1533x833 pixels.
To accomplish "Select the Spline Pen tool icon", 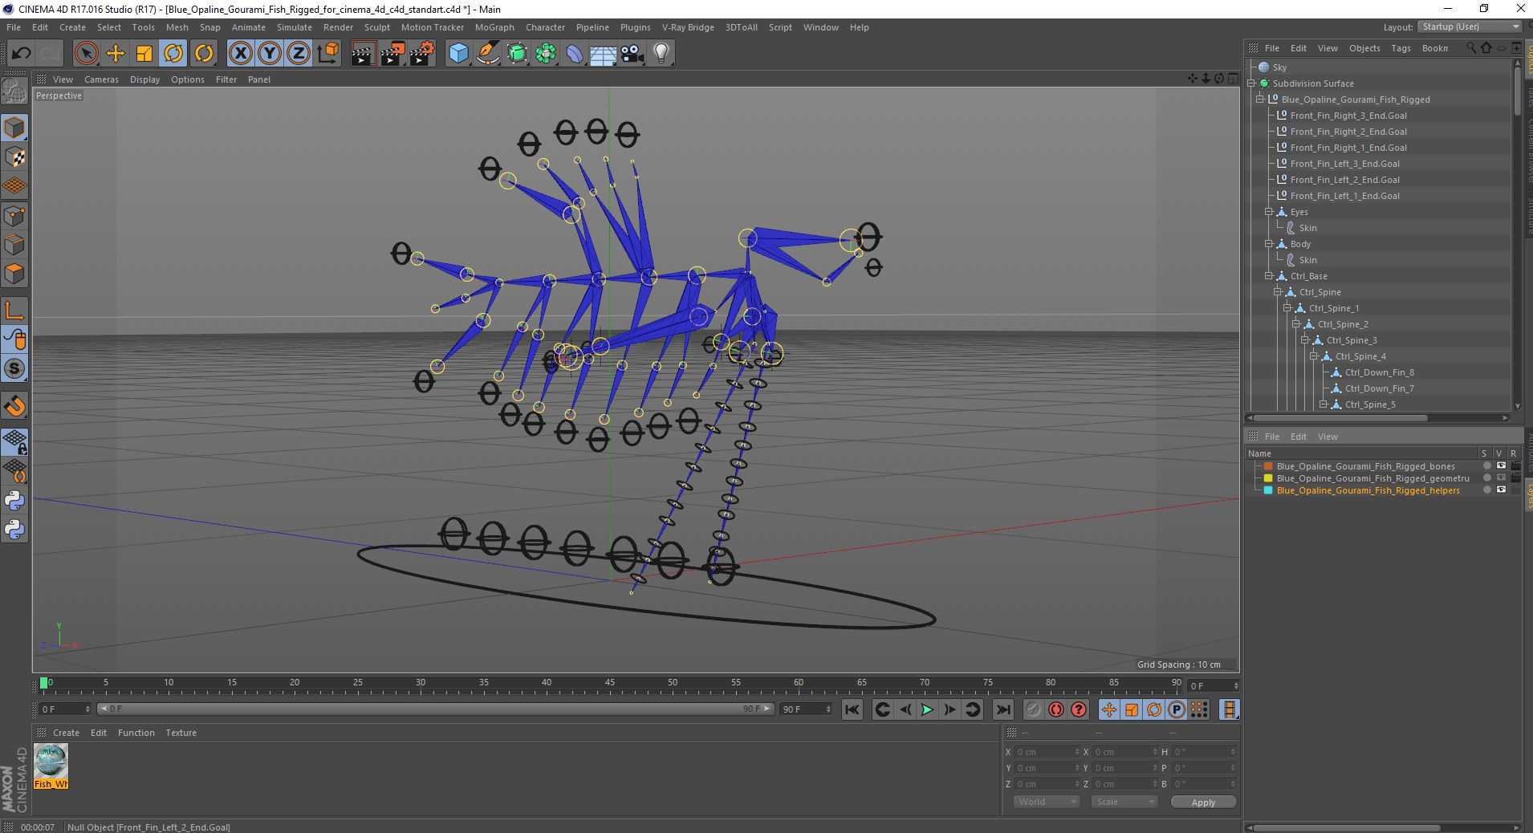I will click(x=488, y=54).
